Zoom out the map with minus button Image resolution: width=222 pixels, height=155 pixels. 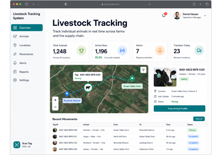55,107
